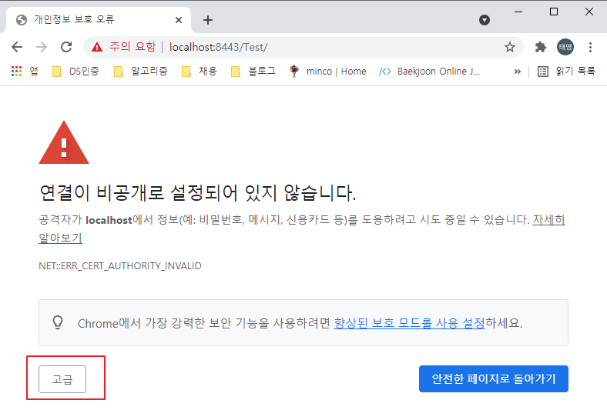
Task: Open the red warning triangle in address bar
Action: (97, 47)
